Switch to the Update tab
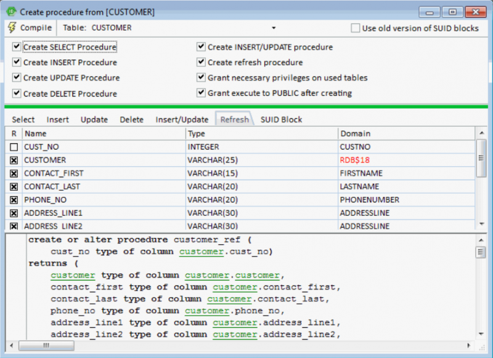 point(94,119)
